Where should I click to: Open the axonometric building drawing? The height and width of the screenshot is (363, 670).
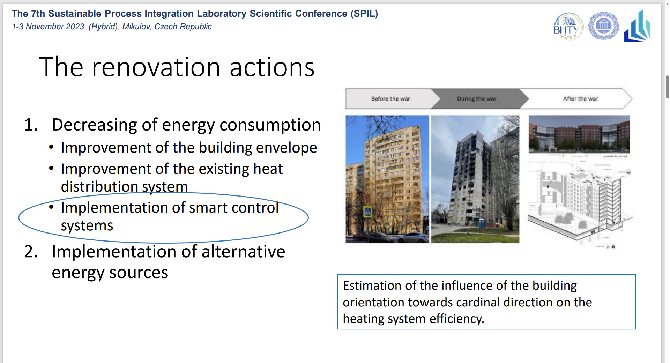click(580, 202)
